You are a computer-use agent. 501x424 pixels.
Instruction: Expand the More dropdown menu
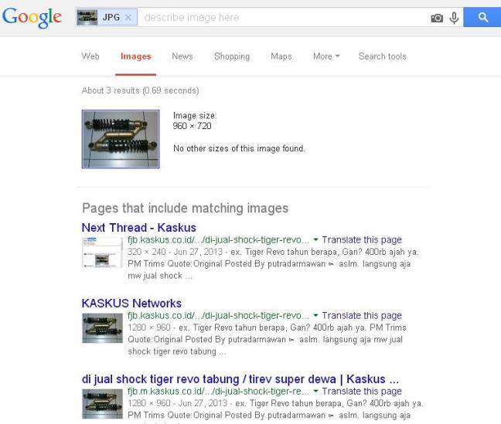pyautogui.click(x=326, y=56)
